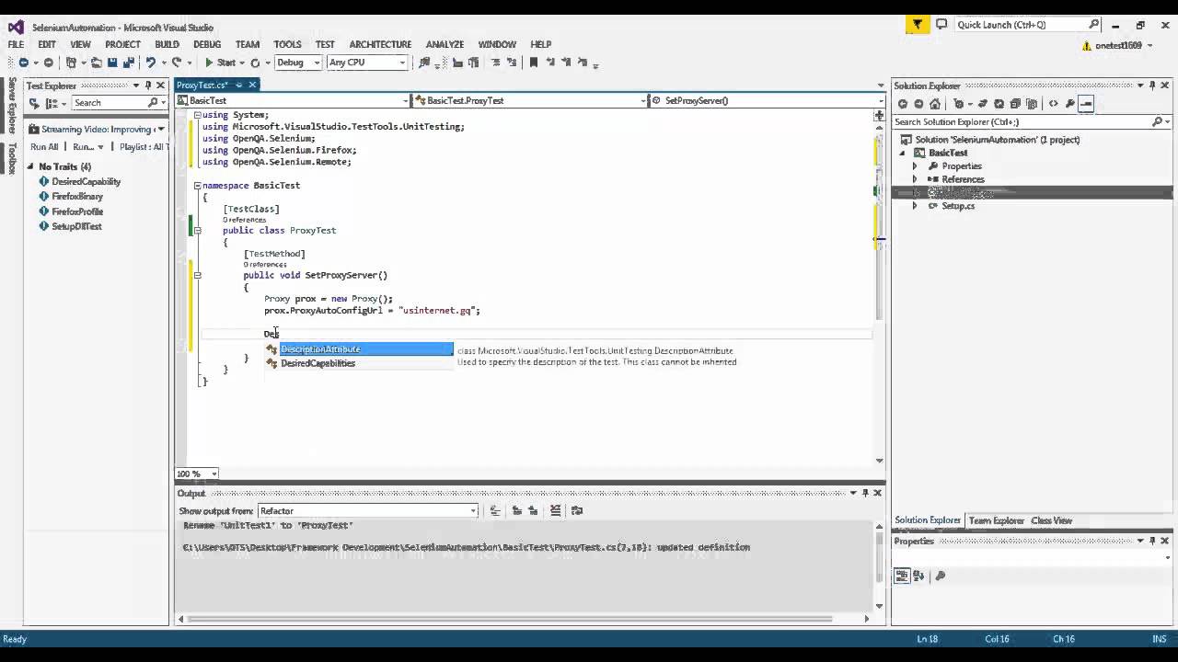Click Clear All icon in Output panel
1178x662 pixels.
click(x=555, y=510)
